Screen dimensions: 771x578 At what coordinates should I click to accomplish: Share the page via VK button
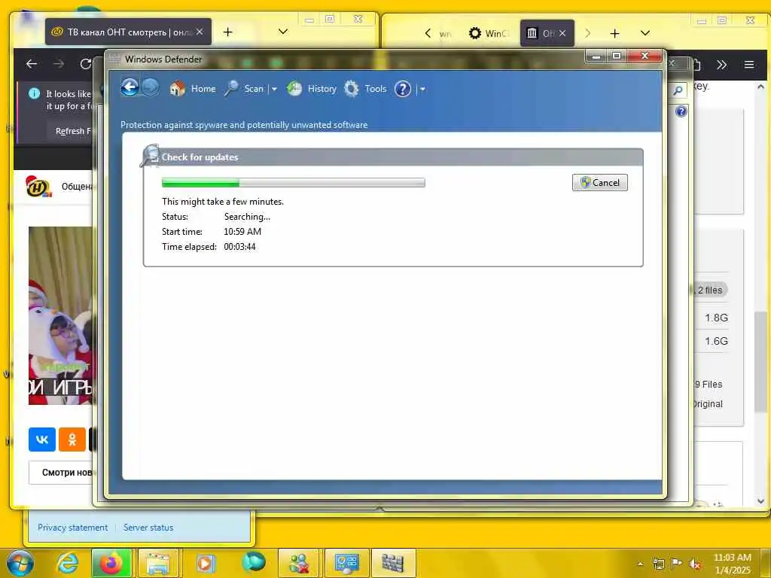coord(42,440)
